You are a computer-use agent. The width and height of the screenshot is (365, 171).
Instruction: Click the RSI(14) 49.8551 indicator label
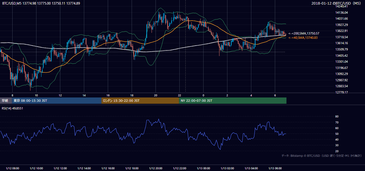[12, 108]
